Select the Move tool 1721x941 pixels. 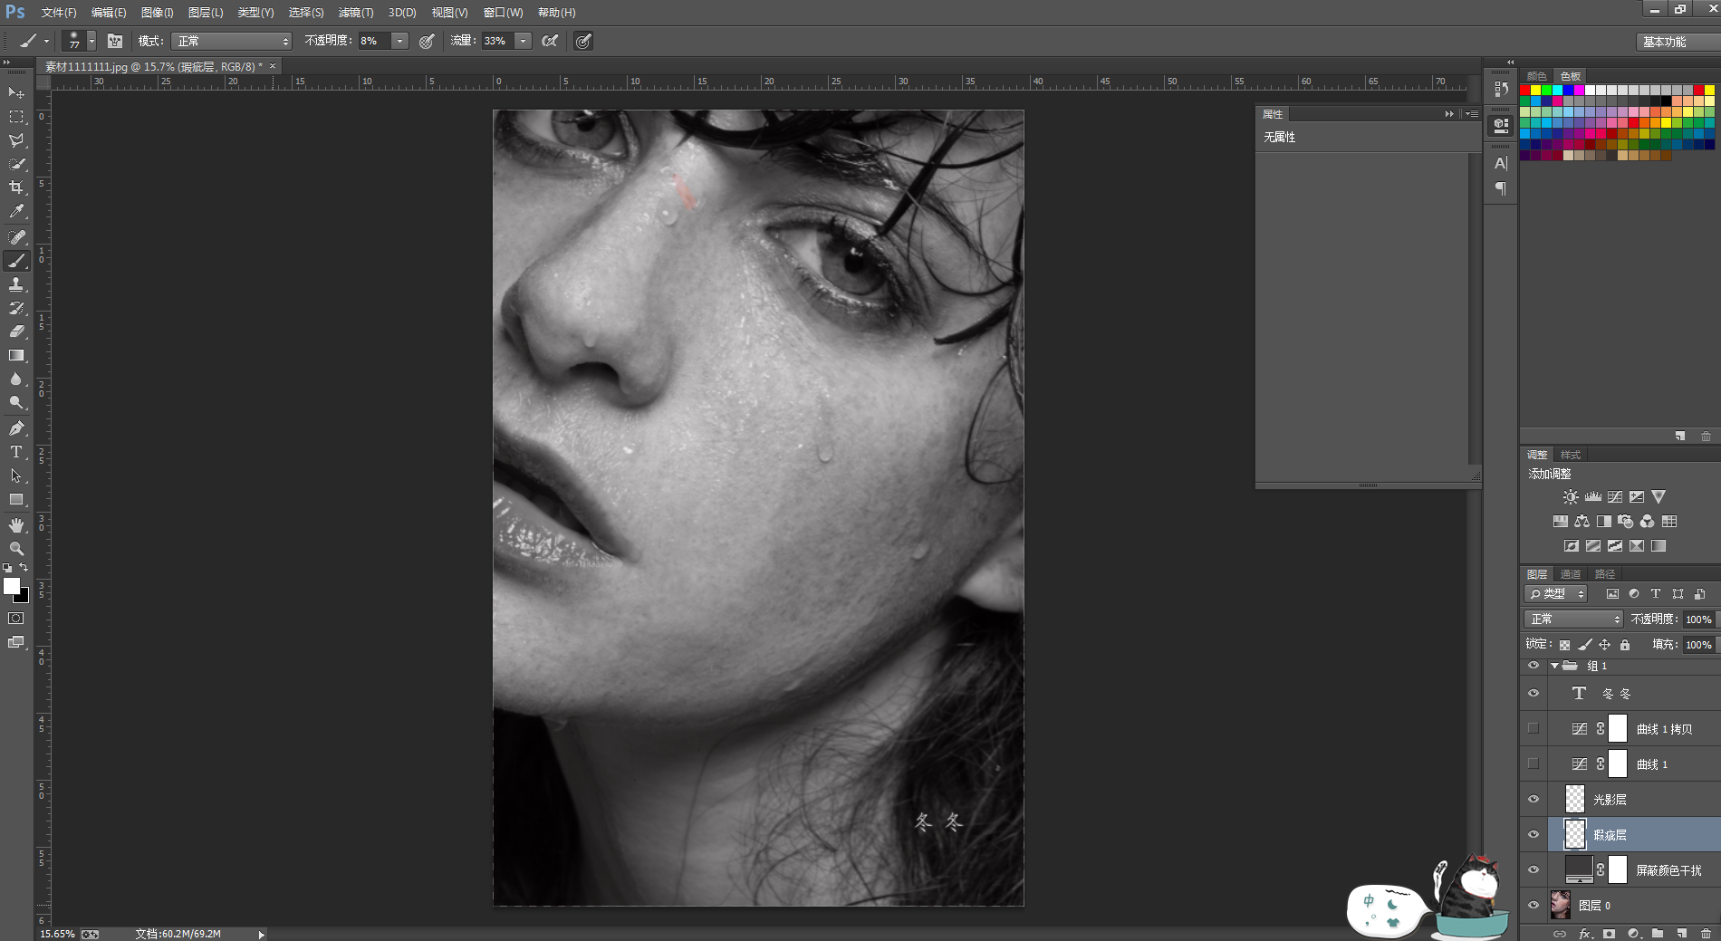[x=16, y=93]
